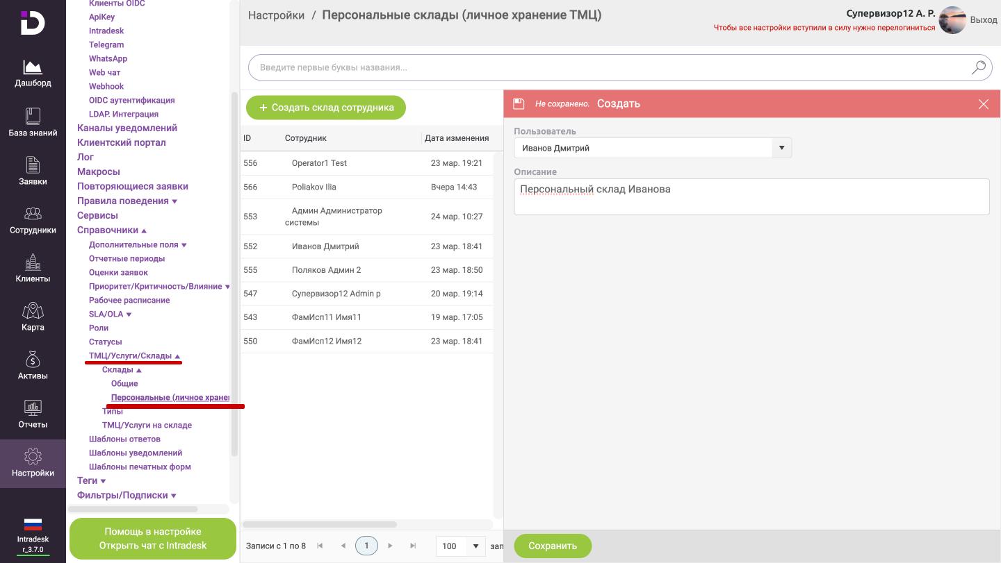Open Общие warehouses menu item
The image size is (1001, 563).
pyautogui.click(x=124, y=383)
